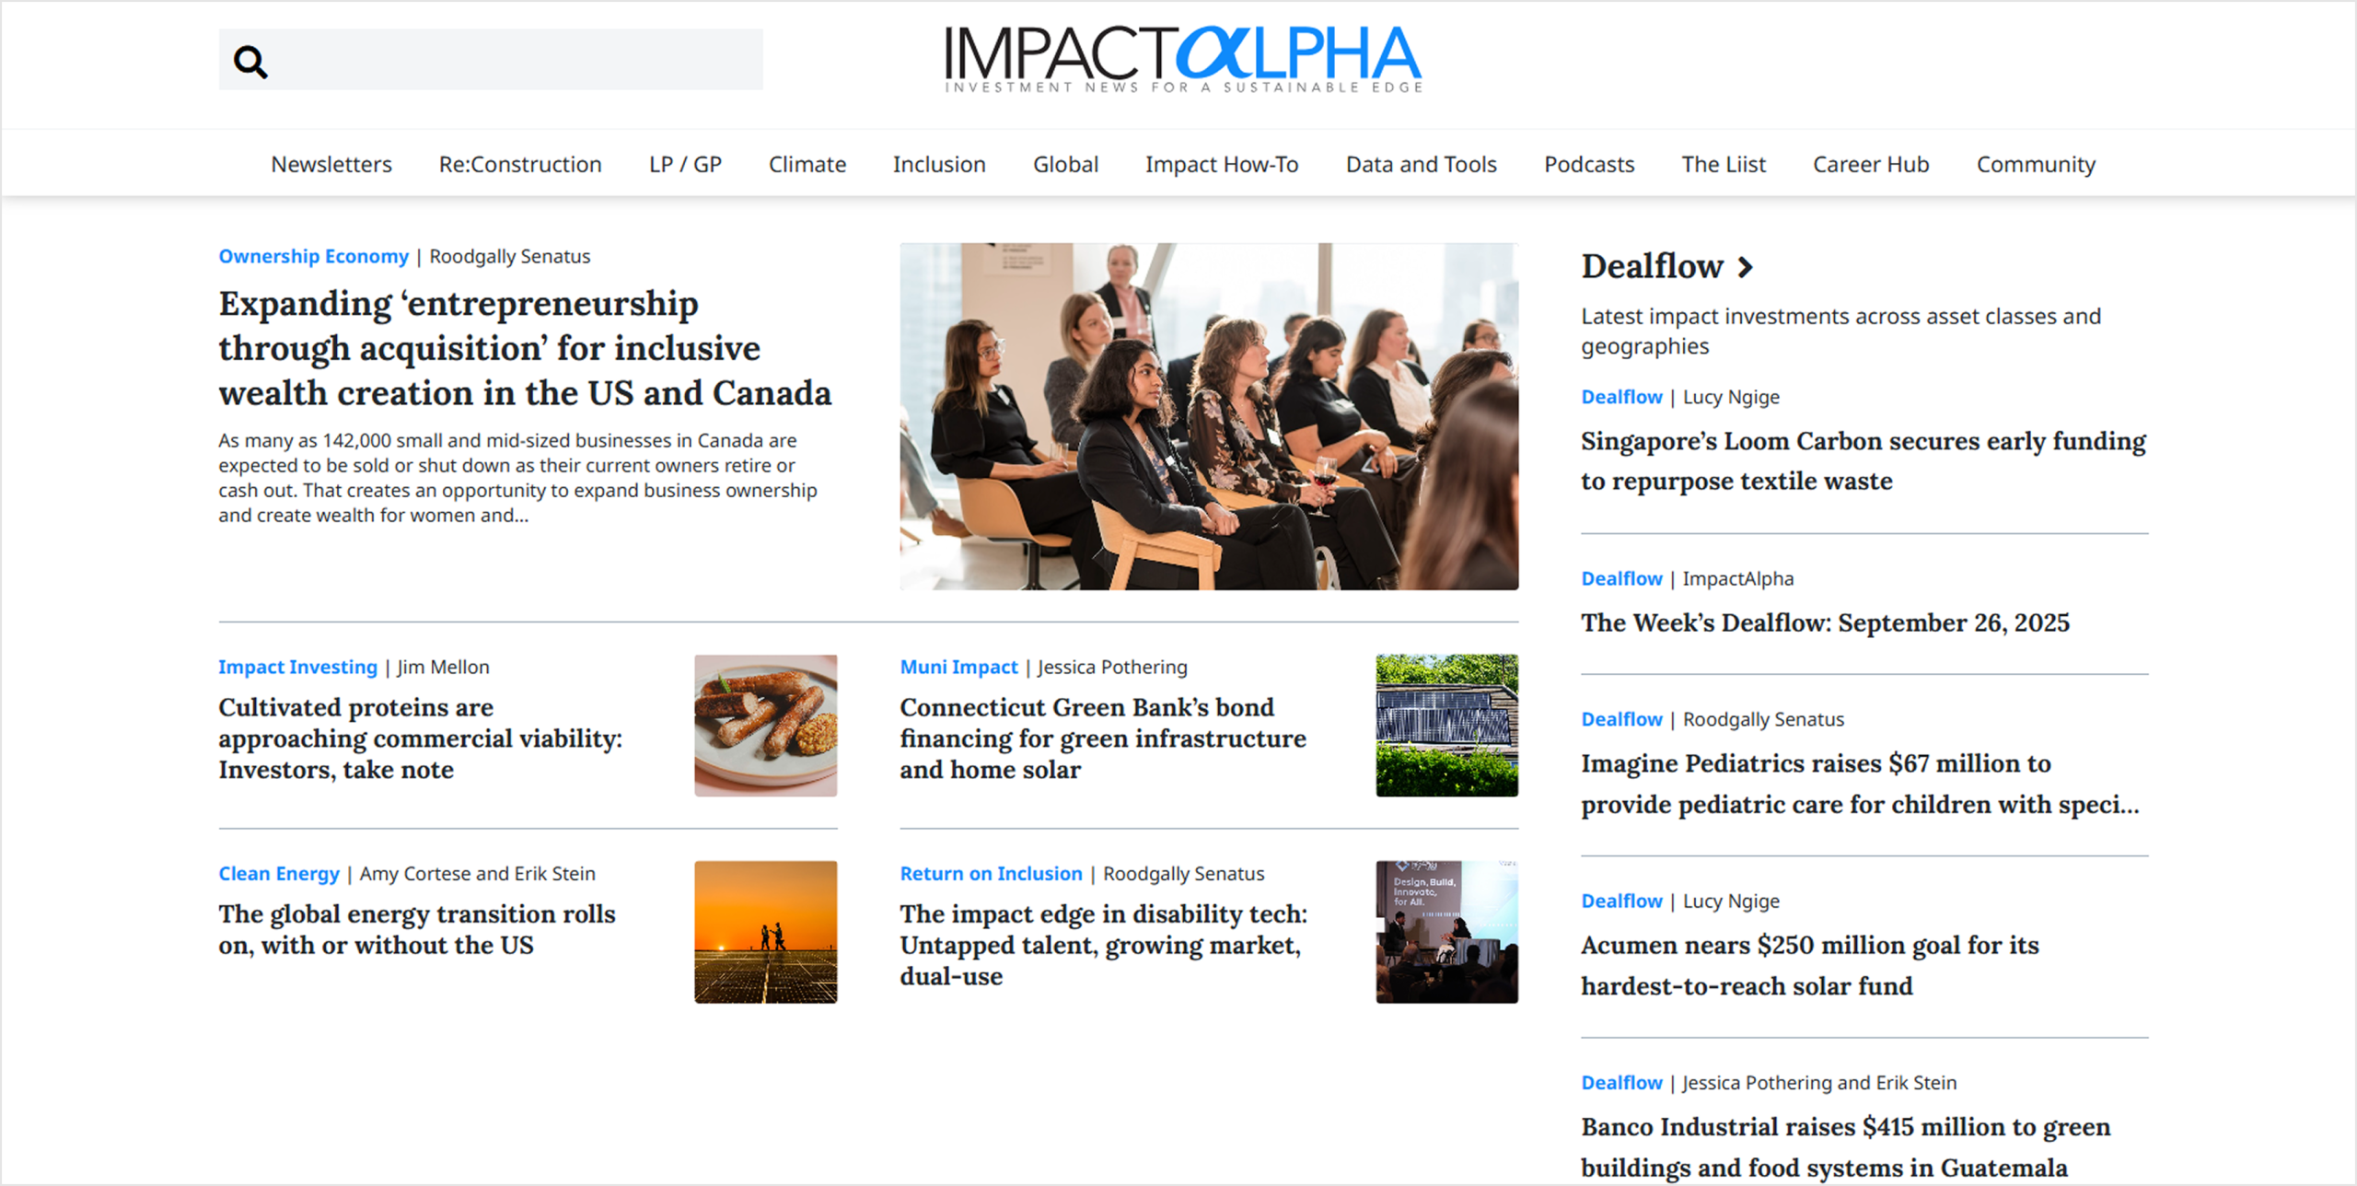Screen dimensions: 2357x1186
Task: Open the Newsletters menu item
Action: pos(331,164)
